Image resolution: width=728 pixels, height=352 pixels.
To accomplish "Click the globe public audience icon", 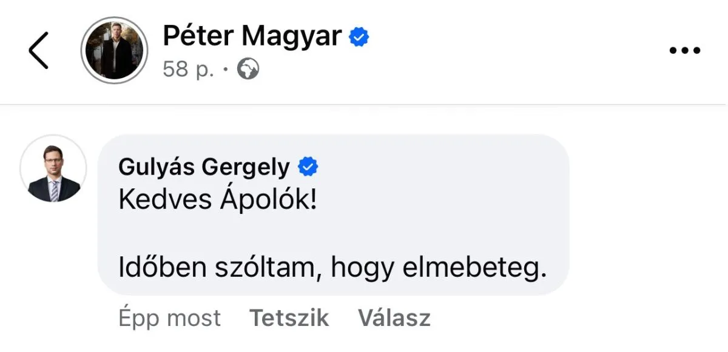I will click(x=248, y=70).
